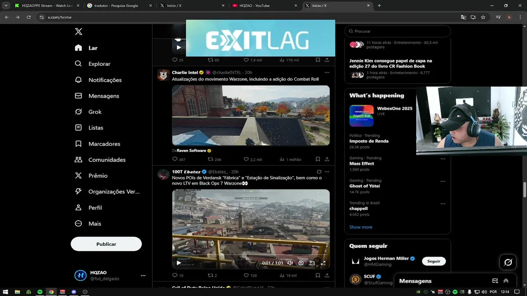The height and width of the screenshot is (296, 527).
Task: Open Lar home in sidebar
Action: pos(86,48)
